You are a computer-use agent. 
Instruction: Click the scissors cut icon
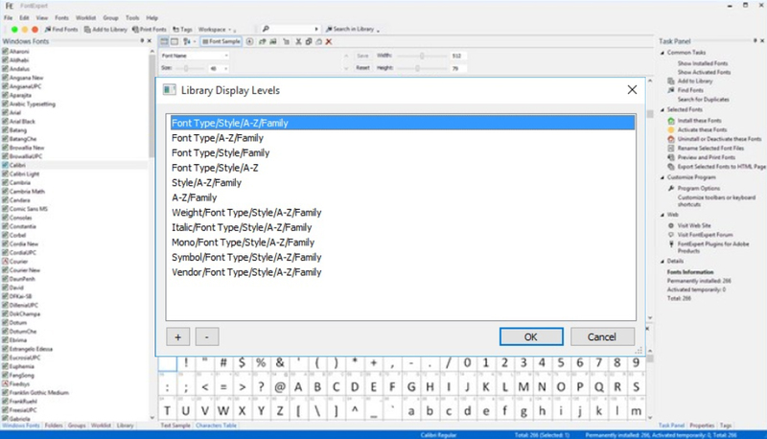[x=298, y=41]
